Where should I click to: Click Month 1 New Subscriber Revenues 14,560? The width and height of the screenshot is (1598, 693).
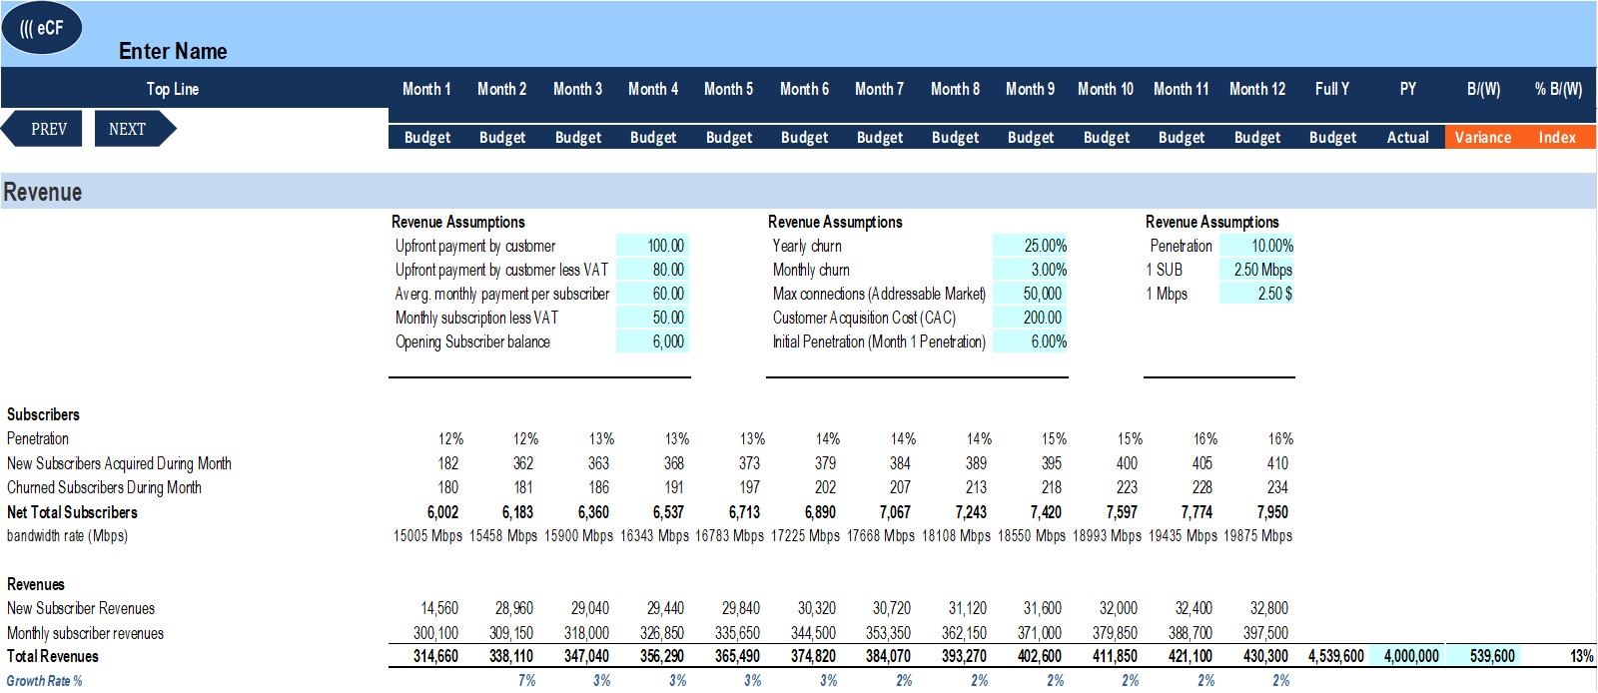point(439,608)
